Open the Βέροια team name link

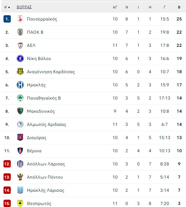tap(34, 150)
